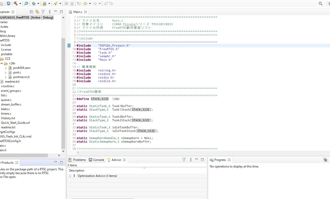Select tasks.c in Project Explorer
Image resolution: width=330 pixels, height=199 pixels.
(x=5, y=109)
